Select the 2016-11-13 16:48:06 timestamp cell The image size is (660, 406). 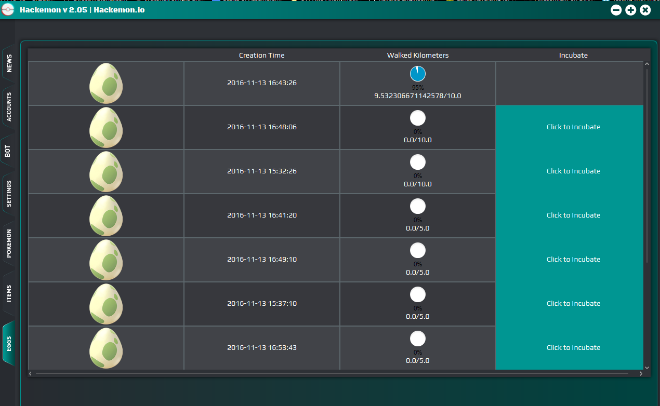[262, 127]
